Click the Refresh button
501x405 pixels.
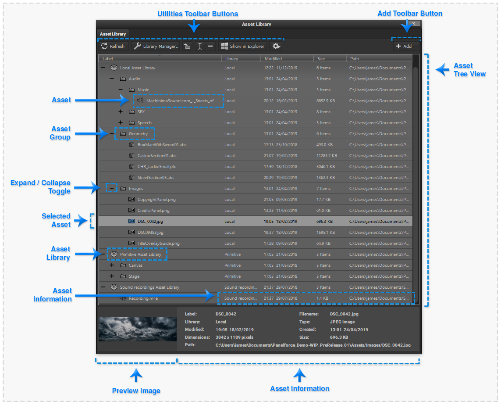(x=113, y=46)
